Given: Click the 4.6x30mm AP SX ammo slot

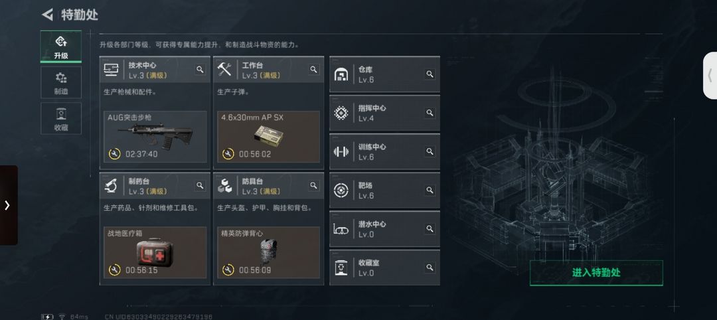Looking at the screenshot, I should coord(268,137).
